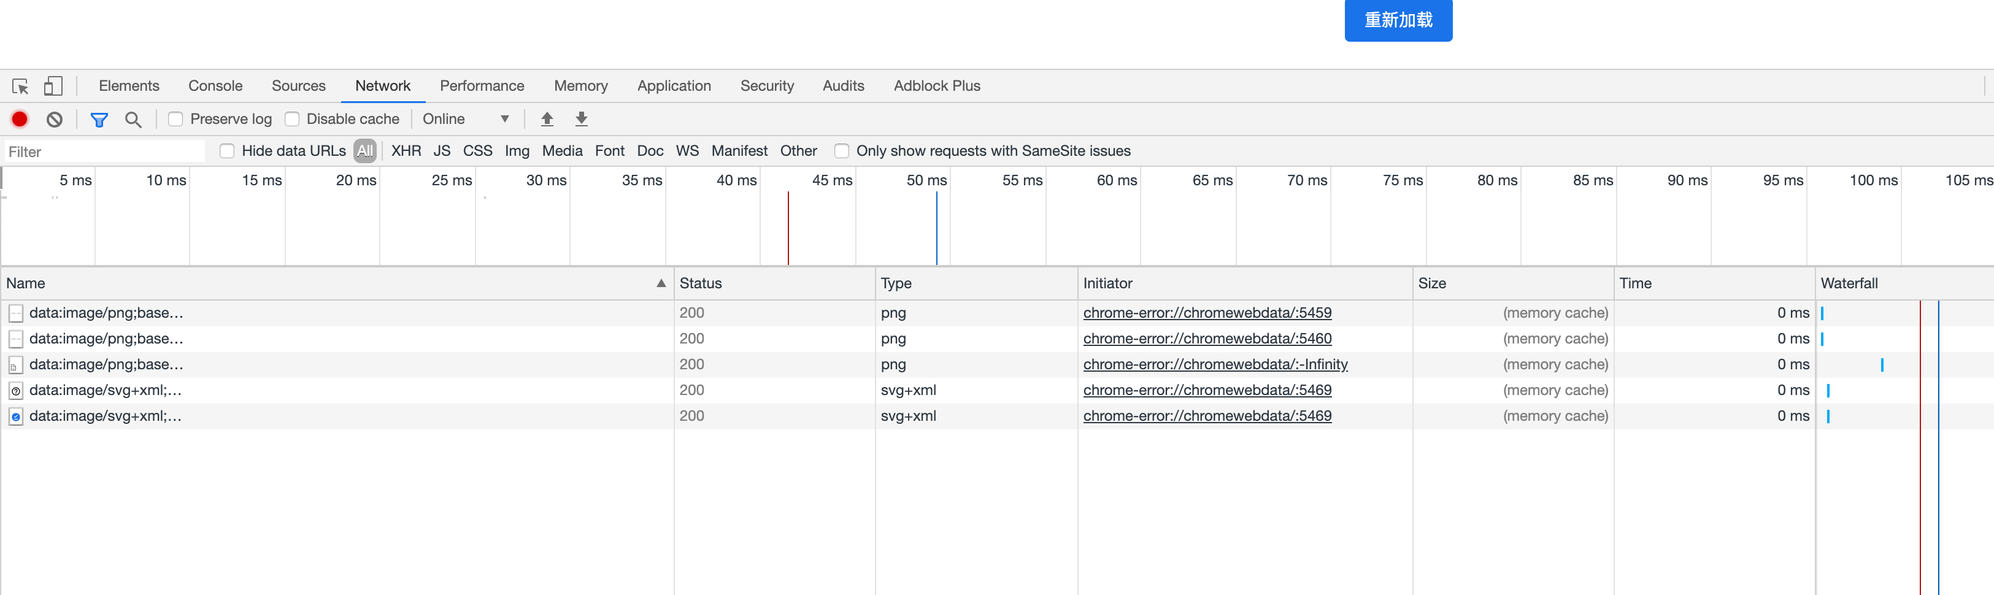Stop recording the network log
The image size is (1994, 595).
20,119
